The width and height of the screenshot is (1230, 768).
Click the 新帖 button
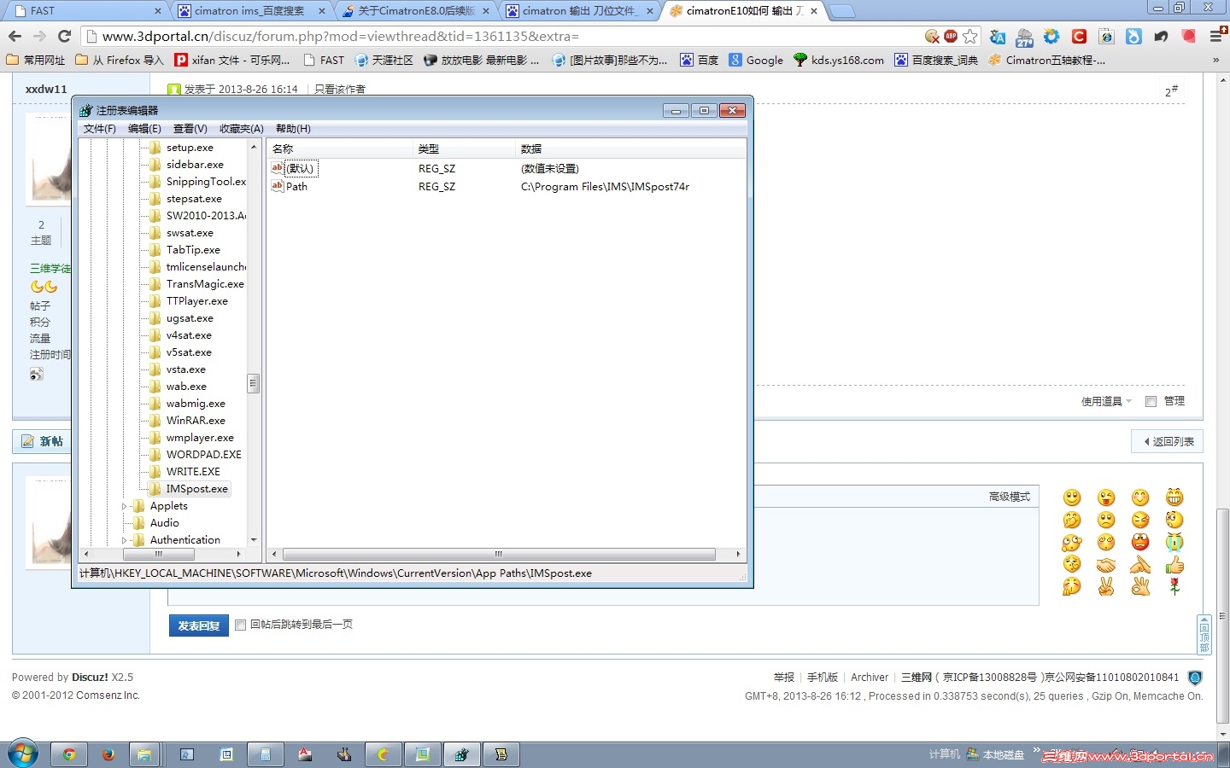tap(42, 441)
